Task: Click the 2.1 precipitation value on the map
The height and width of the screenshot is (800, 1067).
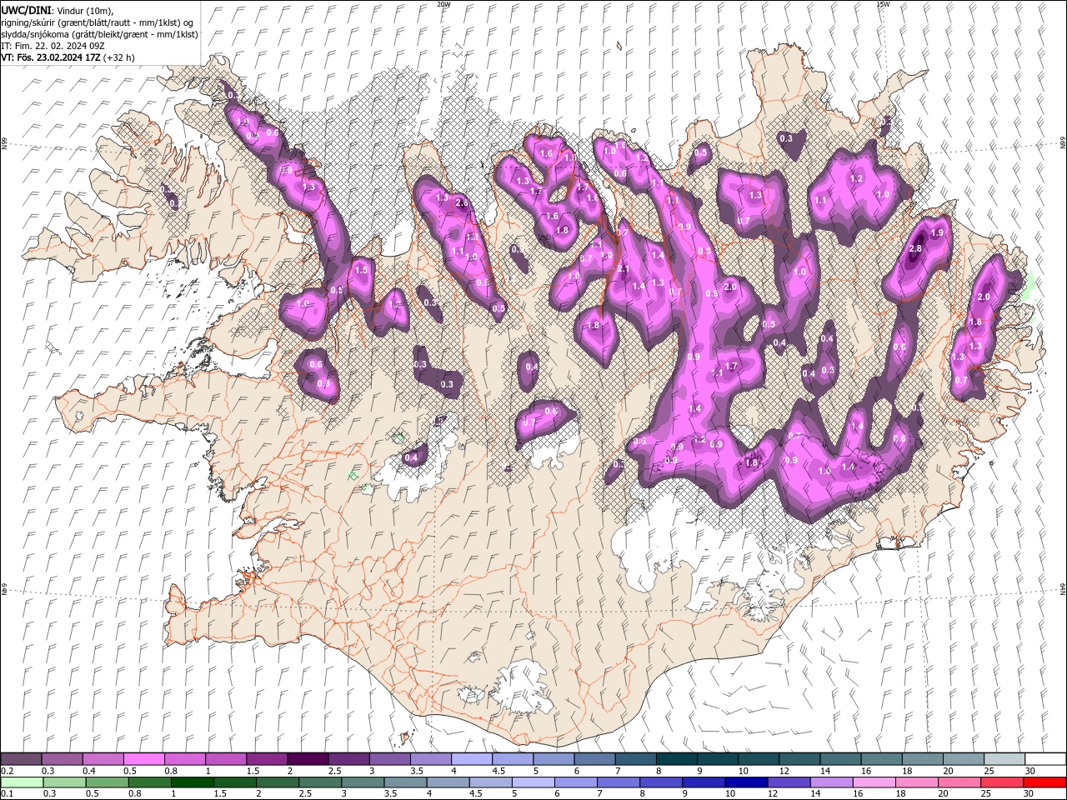Action: tap(624, 269)
